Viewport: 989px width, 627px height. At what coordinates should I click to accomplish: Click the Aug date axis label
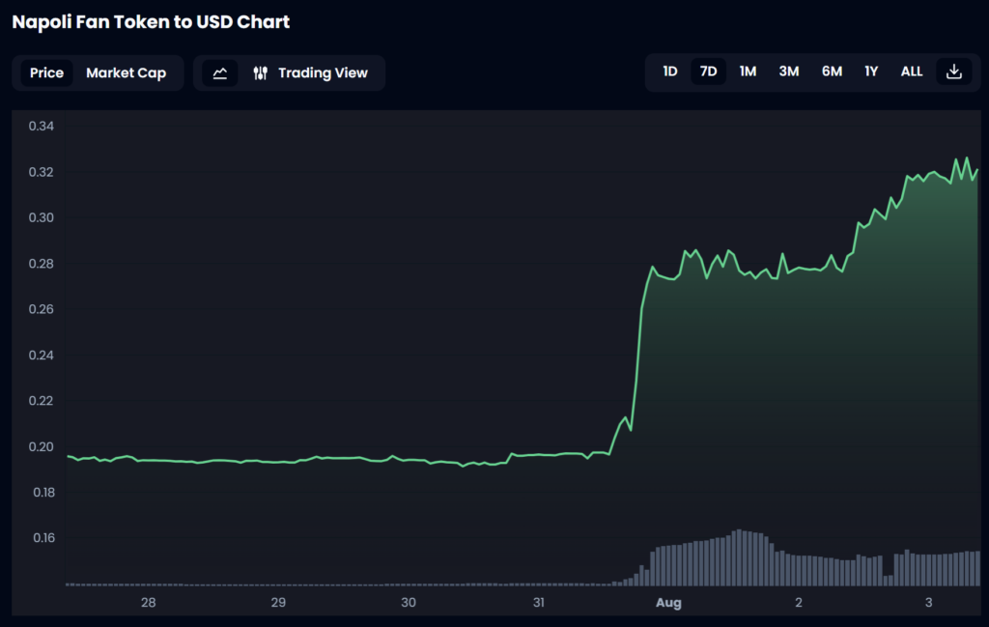coord(668,603)
